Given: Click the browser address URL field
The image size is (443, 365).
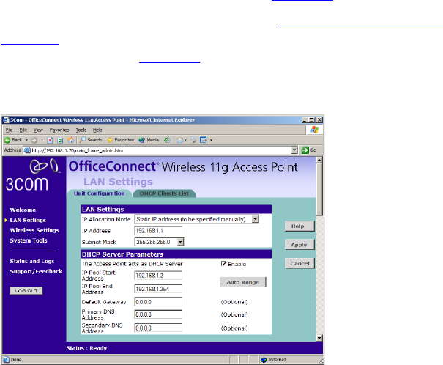Looking at the screenshot, I should 161,150.
